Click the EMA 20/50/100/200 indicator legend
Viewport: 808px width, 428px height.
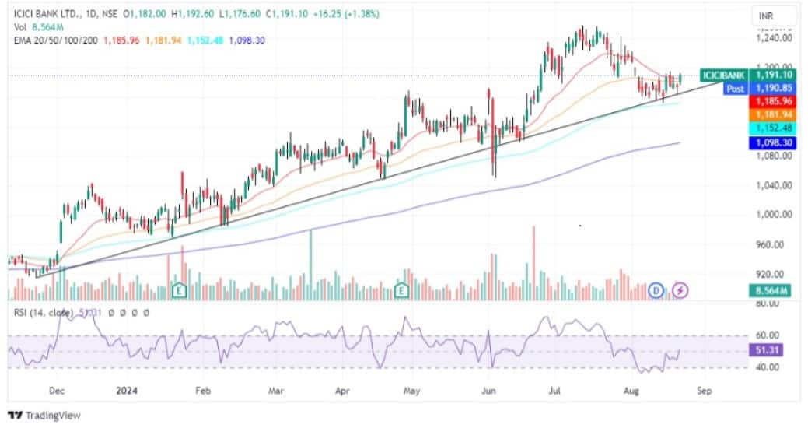[56, 40]
